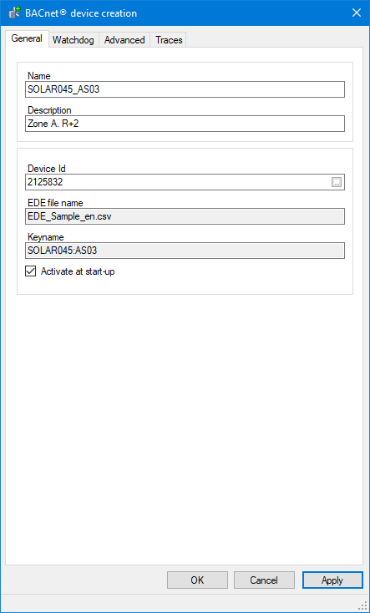This screenshot has width=370, height=613.
Task: Focus the Name field containing SOLAR045_AS03
Action: (x=185, y=89)
